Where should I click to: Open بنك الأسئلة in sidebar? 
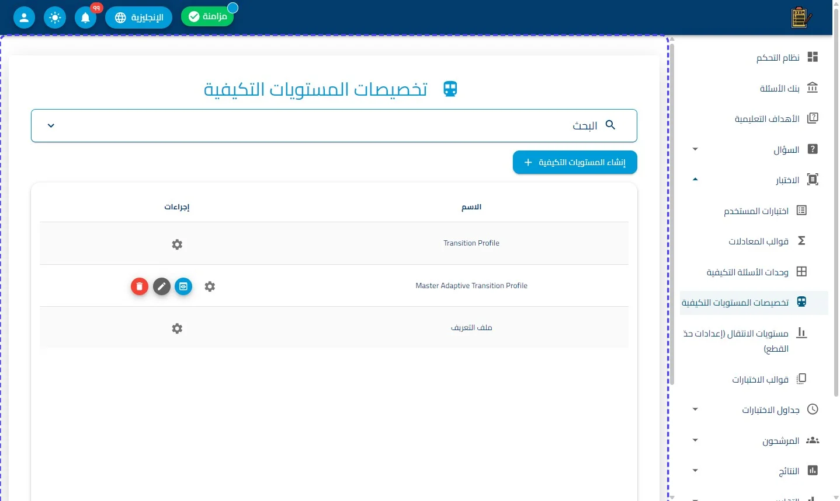754,88
